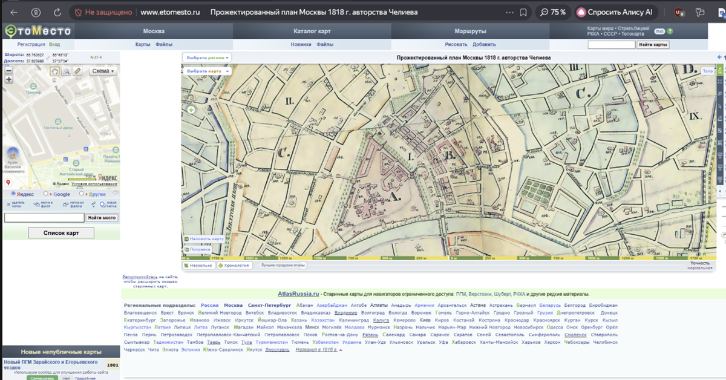Click the Найти место button
The width and height of the screenshot is (726, 380).
(102, 218)
